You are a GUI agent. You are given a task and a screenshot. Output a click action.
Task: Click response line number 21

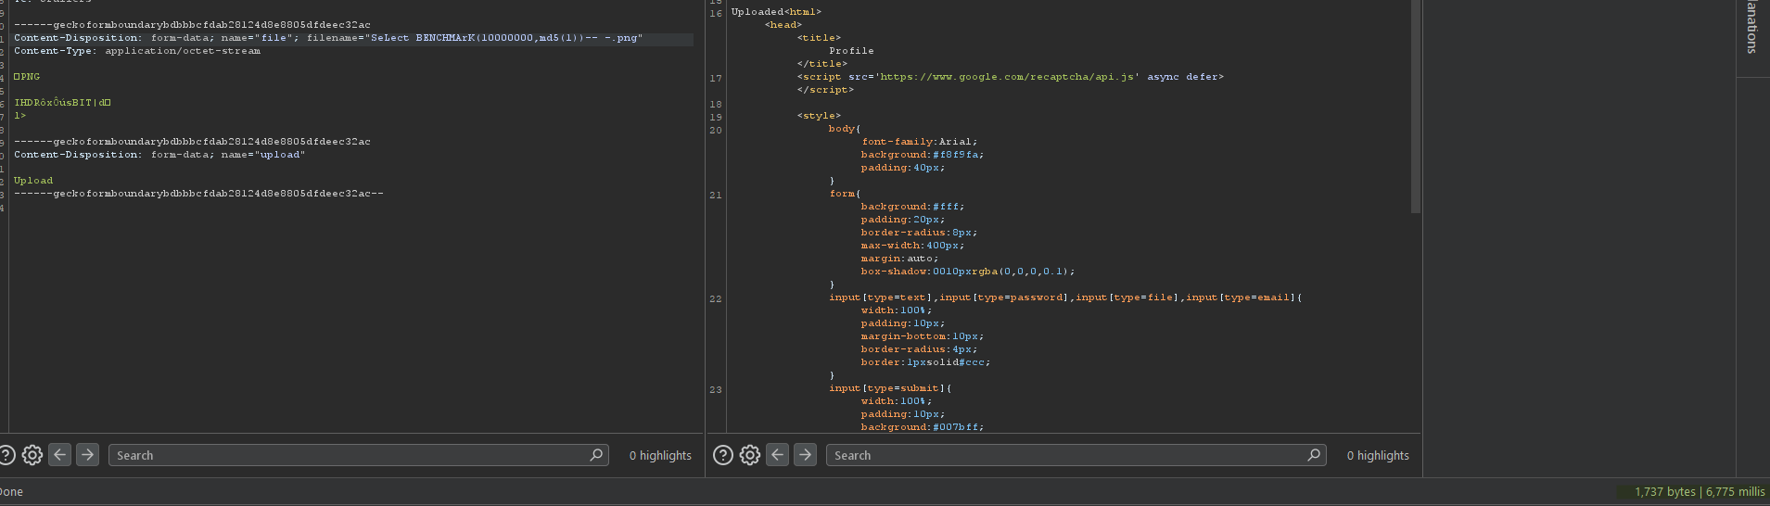(x=716, y=196)
